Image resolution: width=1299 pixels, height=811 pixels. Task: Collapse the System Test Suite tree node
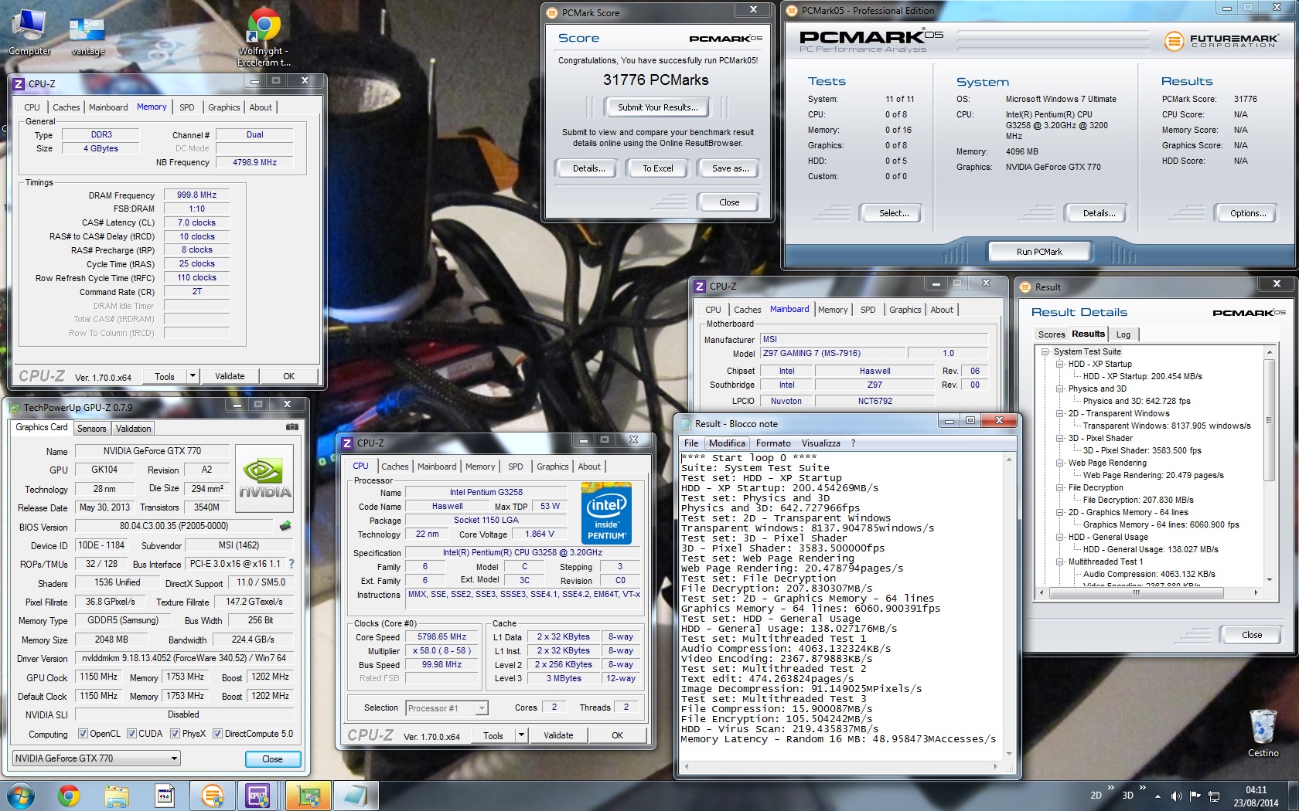(x=1045, y=351)
